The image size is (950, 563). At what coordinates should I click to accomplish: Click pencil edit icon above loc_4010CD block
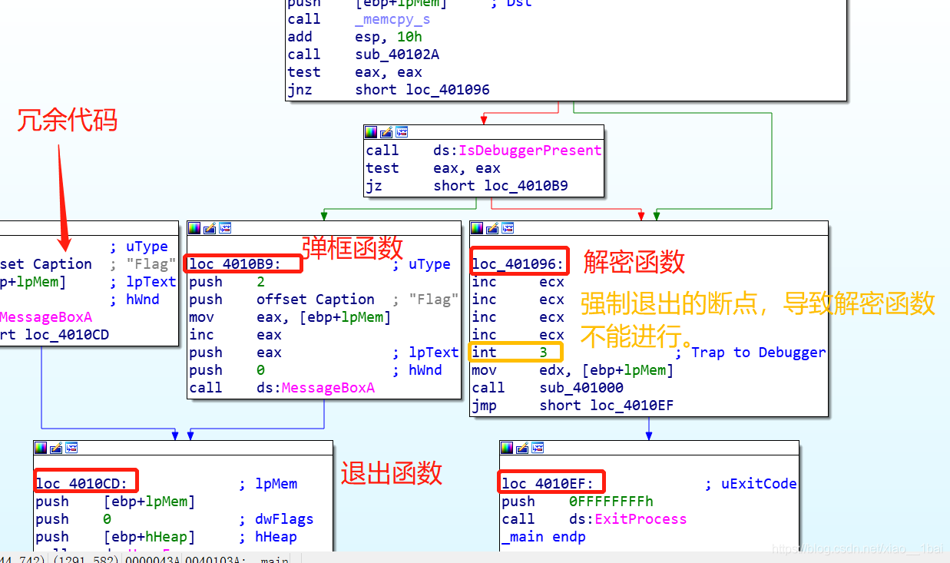pos(56,448)
